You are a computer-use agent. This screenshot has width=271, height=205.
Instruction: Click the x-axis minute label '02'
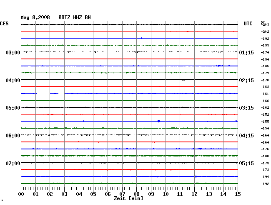50,194
